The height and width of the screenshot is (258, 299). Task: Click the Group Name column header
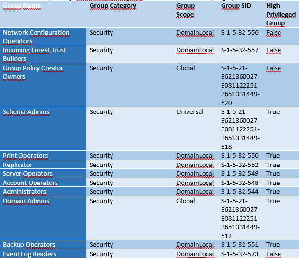(x=22, y=6)
